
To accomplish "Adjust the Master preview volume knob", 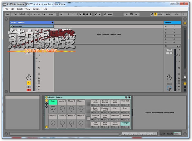I will pos(169,88).
